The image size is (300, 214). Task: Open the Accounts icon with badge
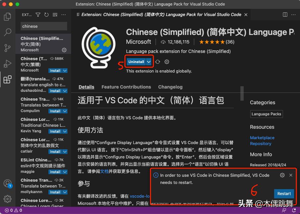[8, 184]
